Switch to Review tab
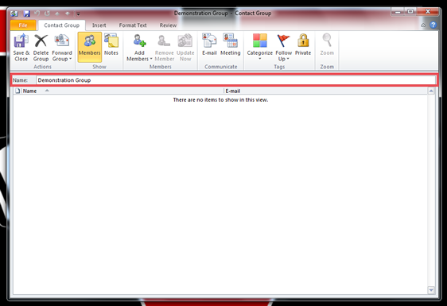This screenshot has width=447, height=306. coord(168,25)
